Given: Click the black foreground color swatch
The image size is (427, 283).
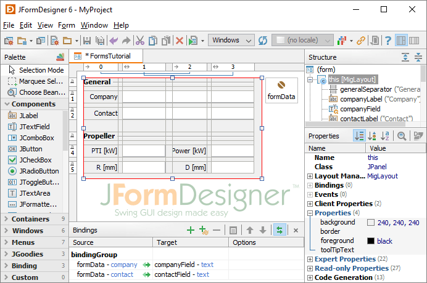Looking at the screenshot, I should [x=371, y=241].
